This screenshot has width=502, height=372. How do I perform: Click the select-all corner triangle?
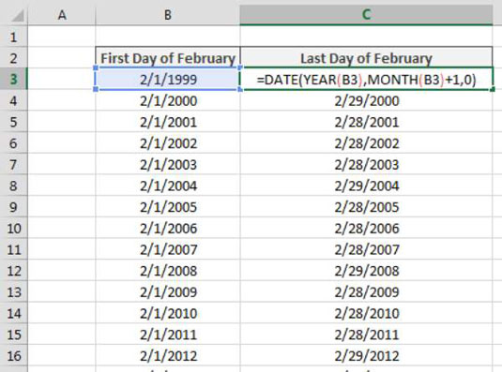[x=18, y=16]
